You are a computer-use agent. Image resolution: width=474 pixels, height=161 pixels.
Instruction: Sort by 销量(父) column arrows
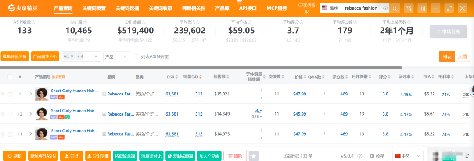(200, 77)
